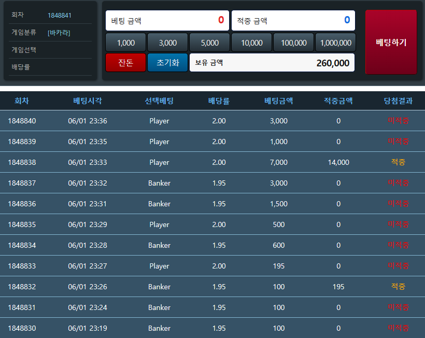Click the 195 winning amount in round 1848832

(x=338, y=287)
